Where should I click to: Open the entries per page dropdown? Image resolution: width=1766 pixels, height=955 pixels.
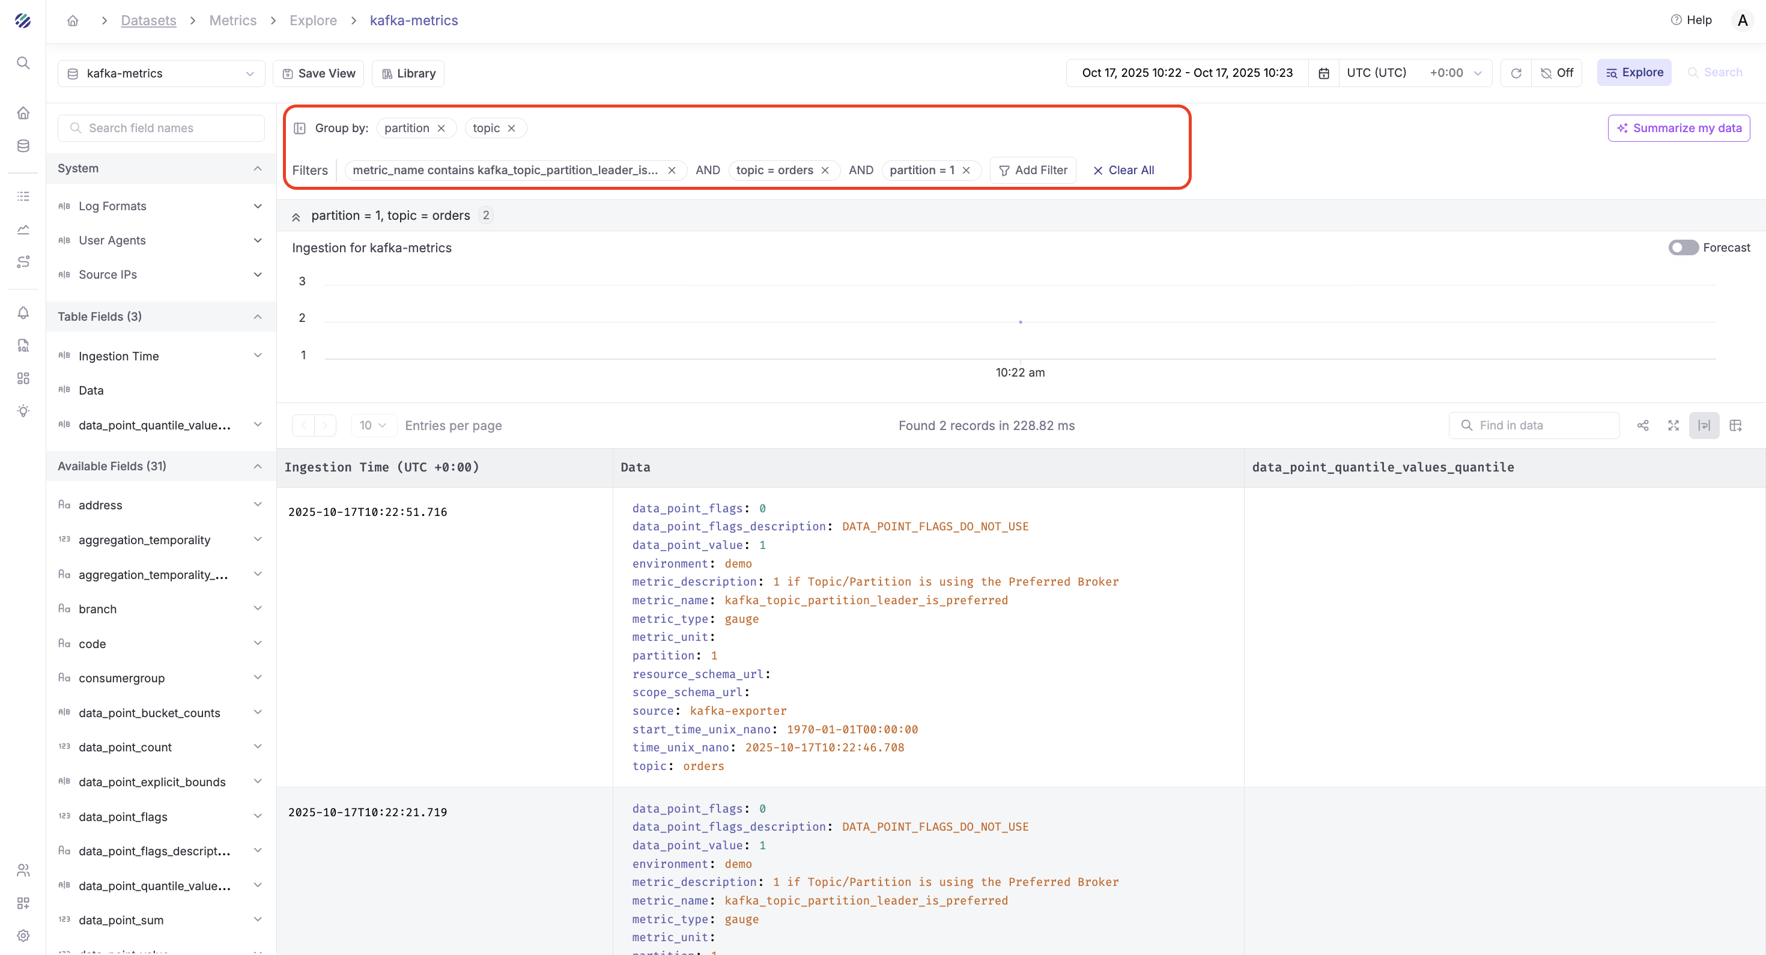[373, 426]
